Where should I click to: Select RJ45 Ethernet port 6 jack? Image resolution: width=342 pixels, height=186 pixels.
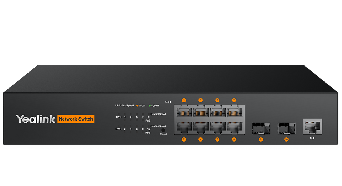click(x=217, y=128)
